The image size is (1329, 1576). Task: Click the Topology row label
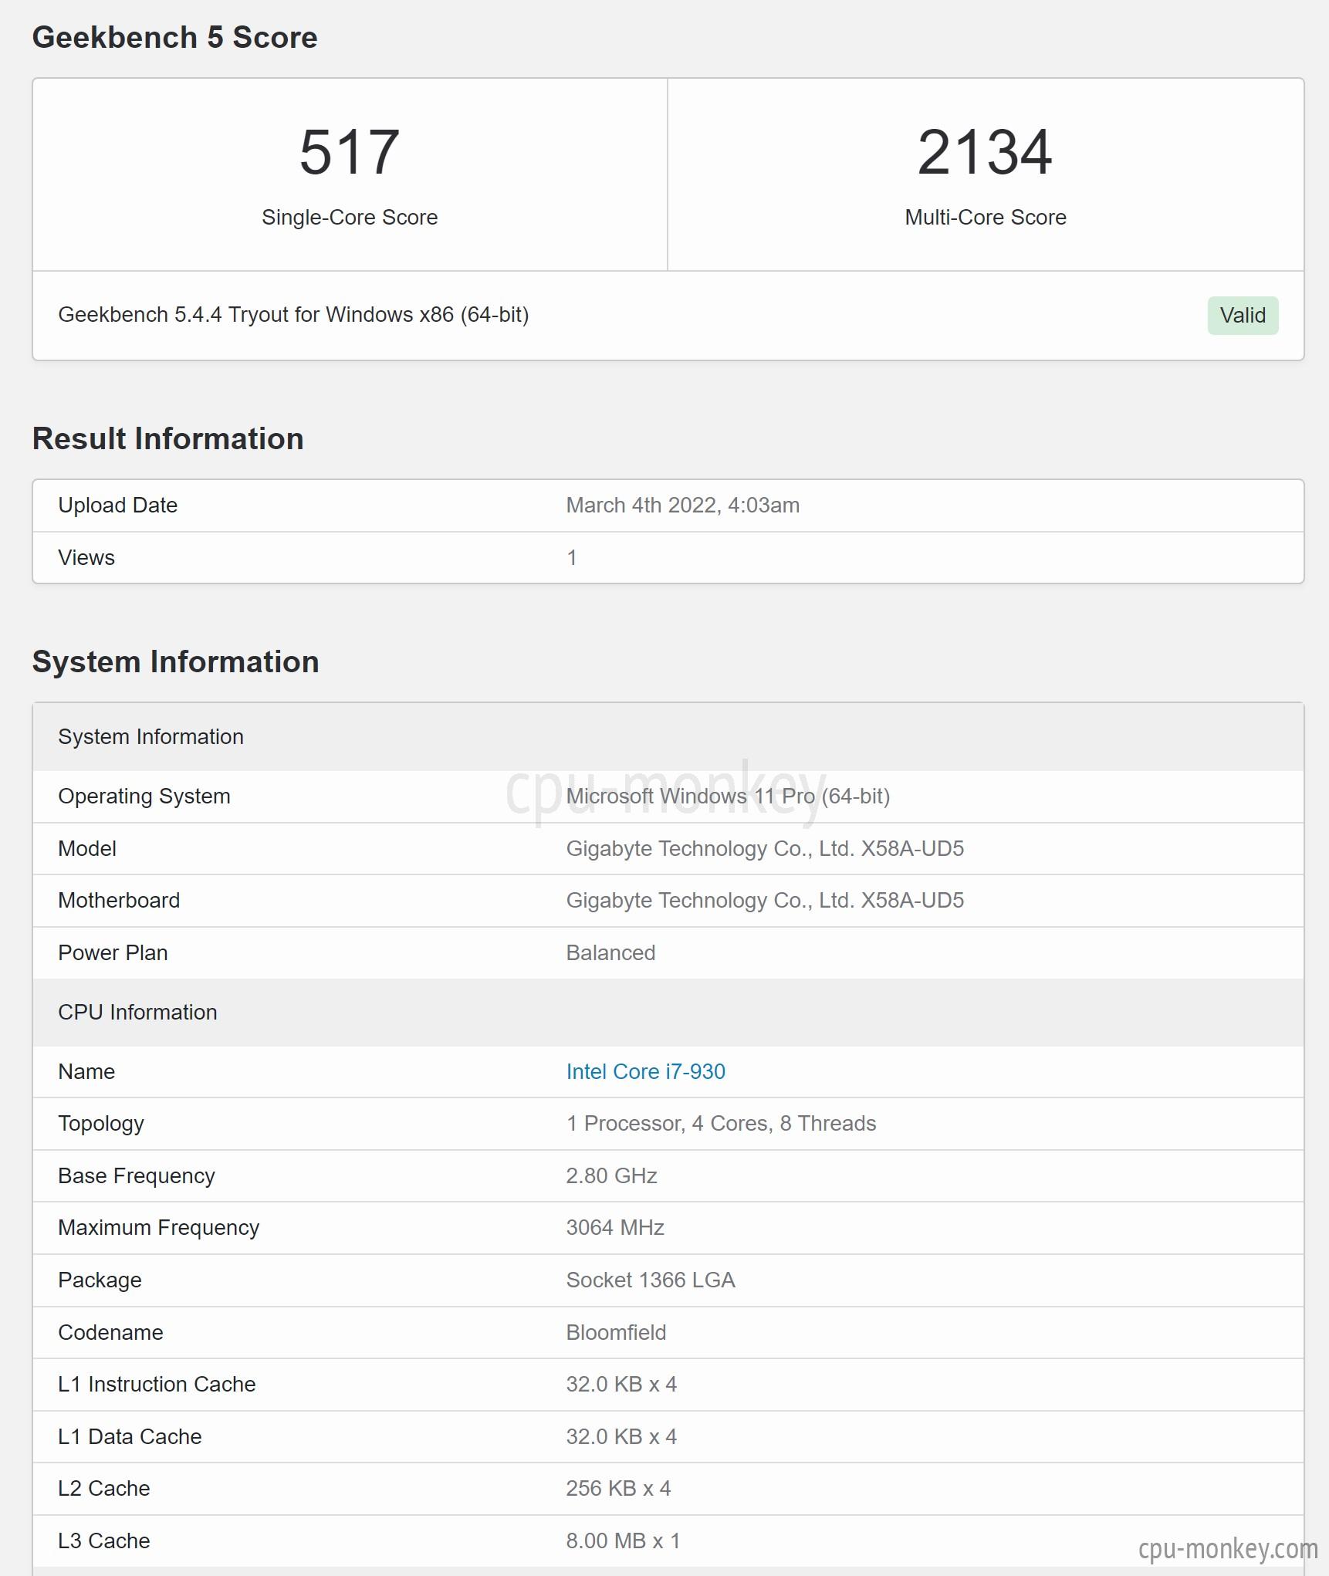[101, 1124]
